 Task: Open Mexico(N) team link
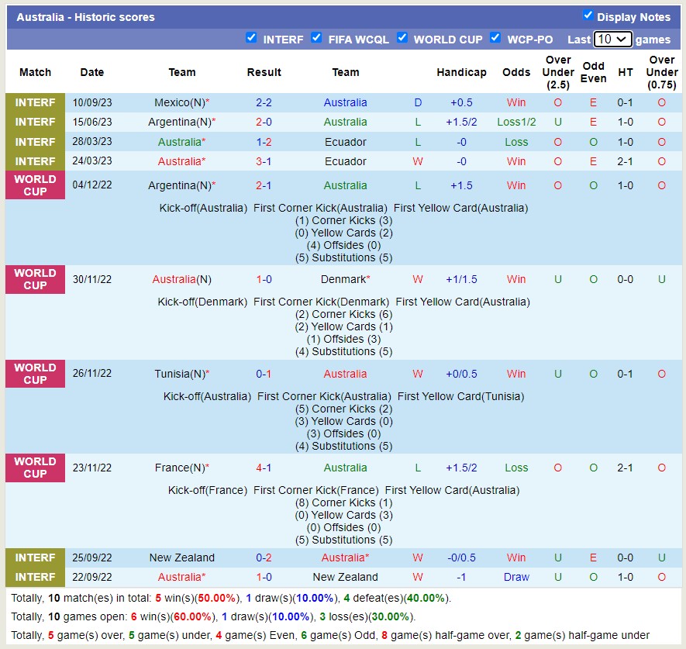point(180,102)
